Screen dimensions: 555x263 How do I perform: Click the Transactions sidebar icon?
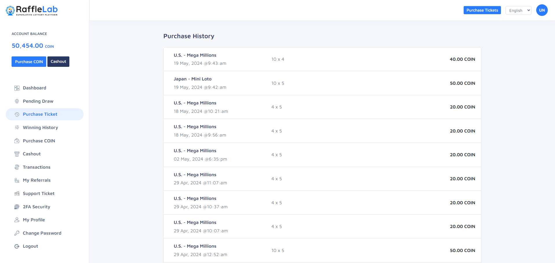click(17, 167)
